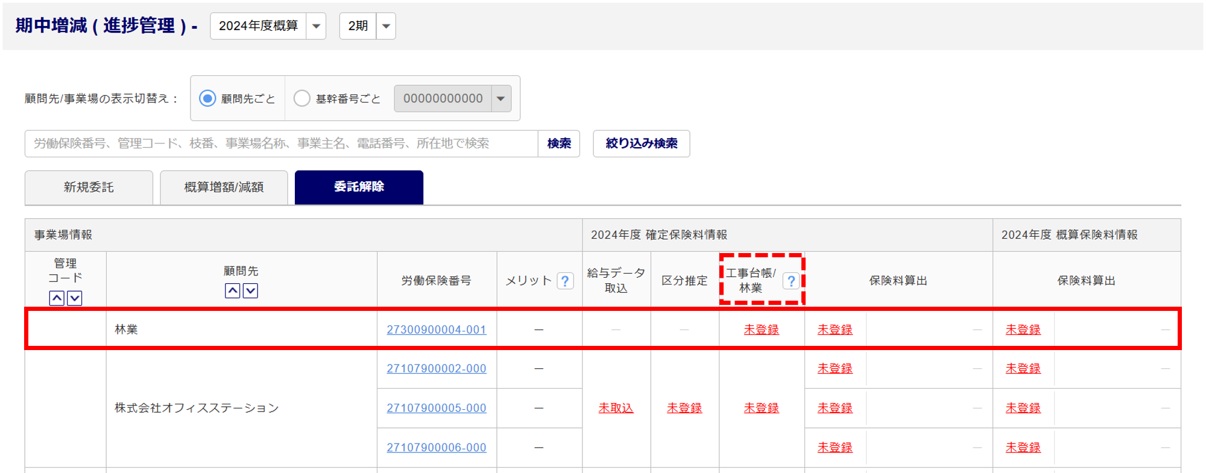Open the 2024年度概算 fiscal year dropdown
Screen dimensions: 1206x473
268,26
